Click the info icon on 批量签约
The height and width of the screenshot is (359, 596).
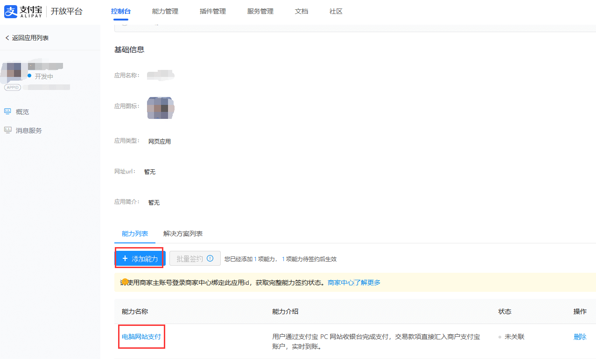(210, 258)
